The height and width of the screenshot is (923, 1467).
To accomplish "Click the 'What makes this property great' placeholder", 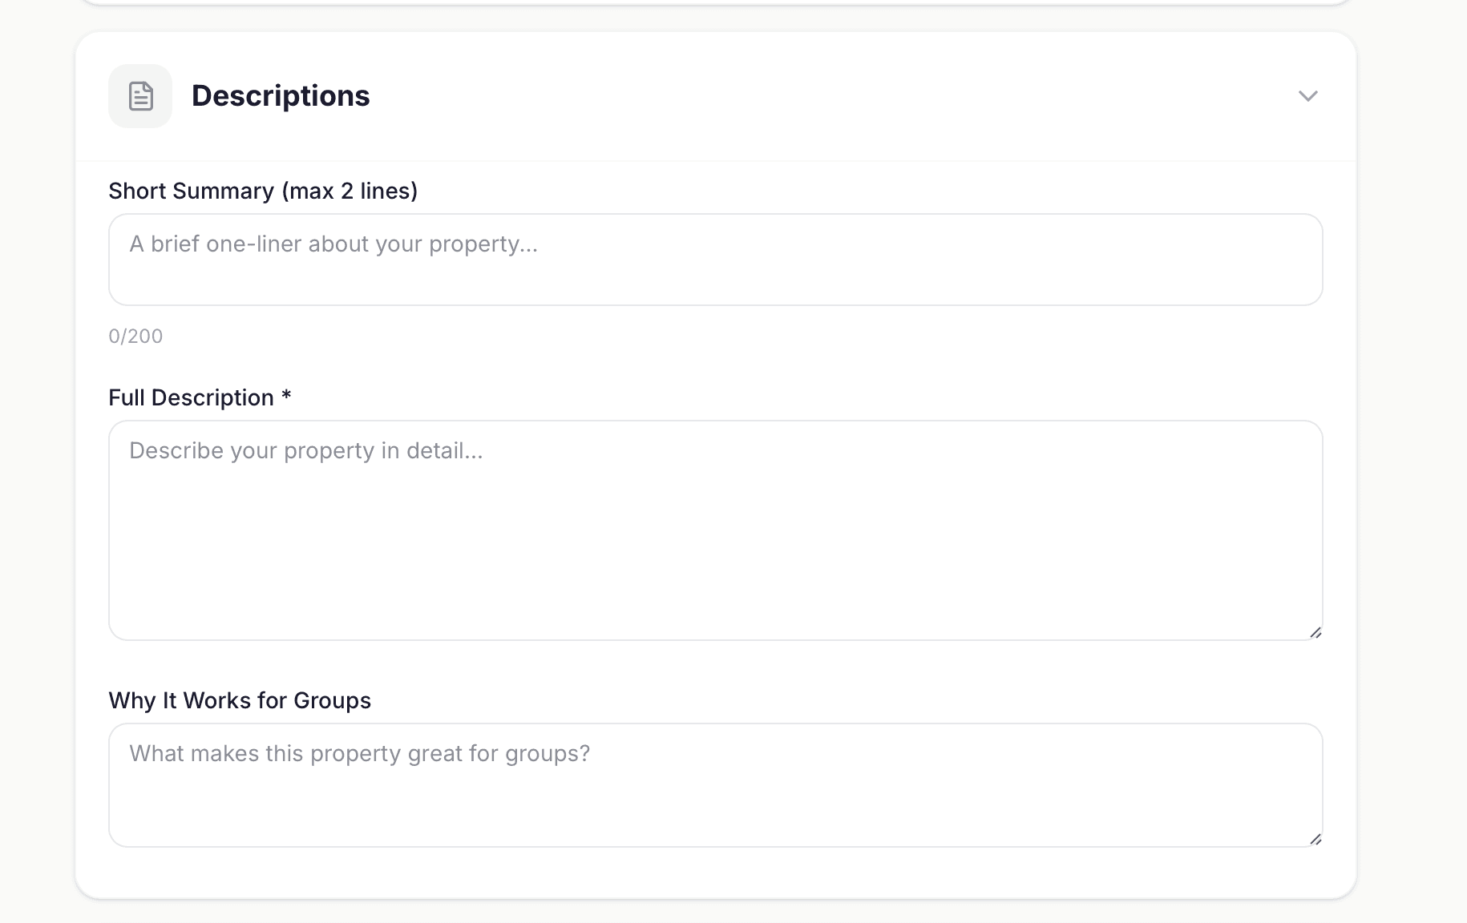I will tap(359, 754).
